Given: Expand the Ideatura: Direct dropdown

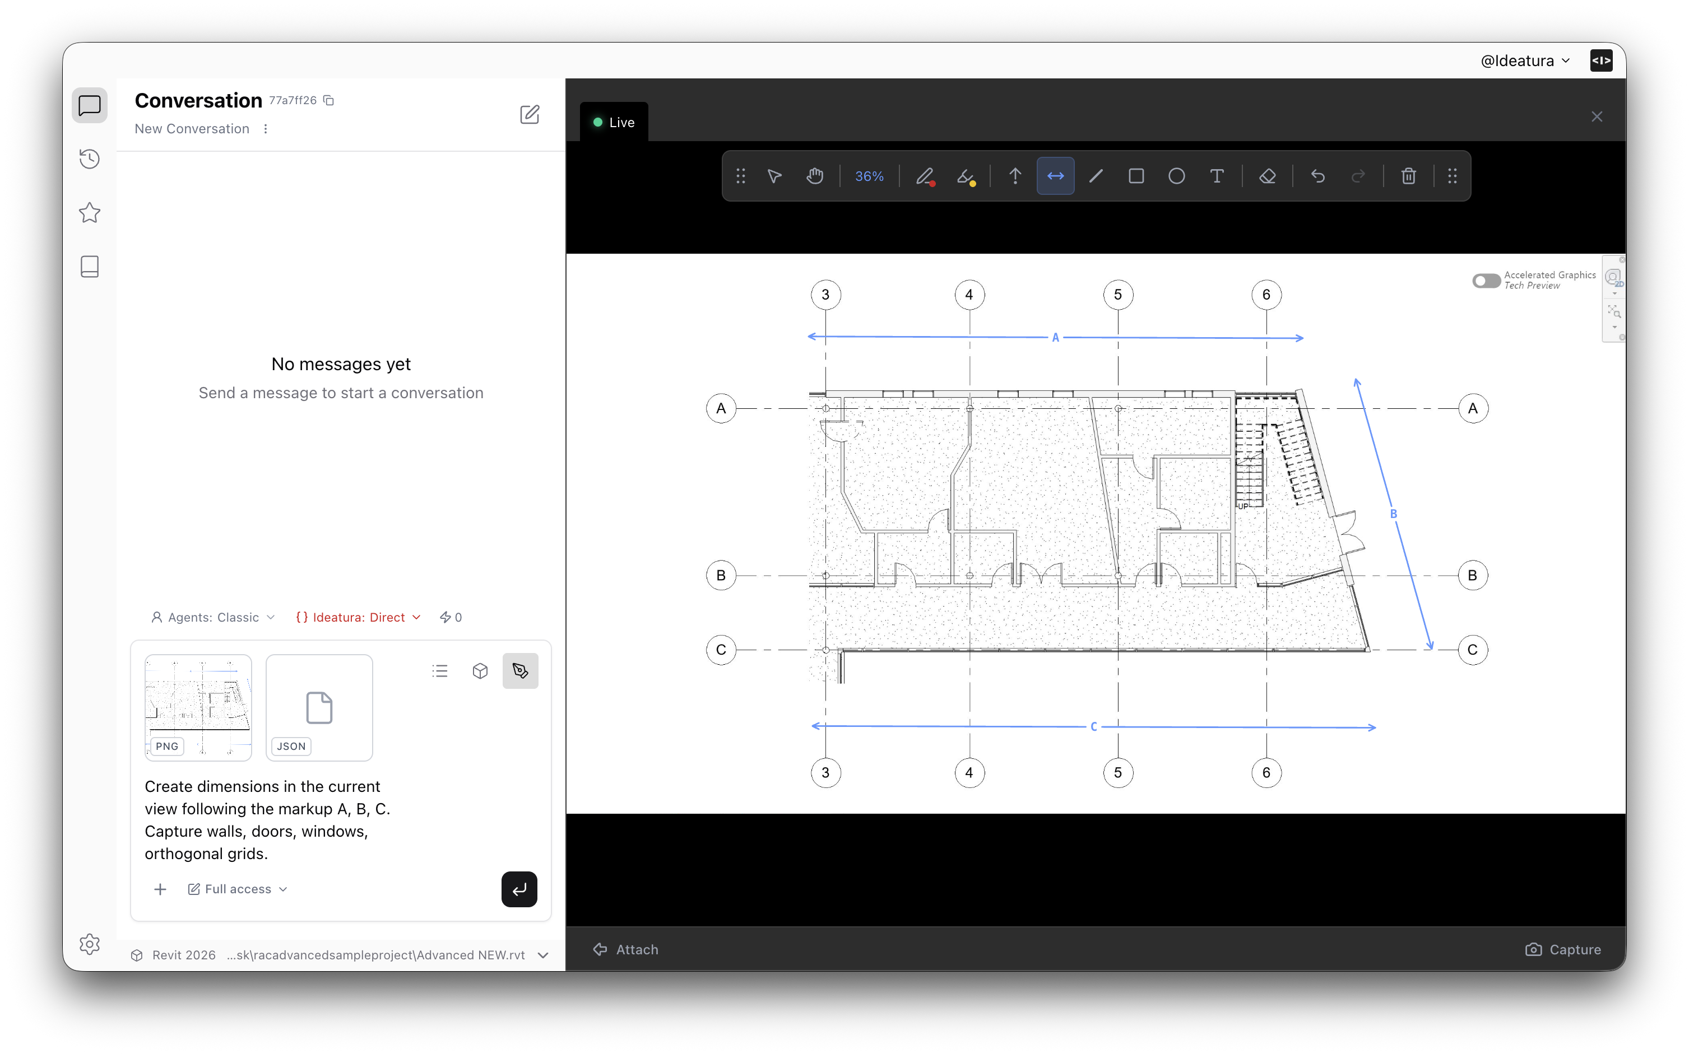Looking at the screenshot, I should pos(359,617).
